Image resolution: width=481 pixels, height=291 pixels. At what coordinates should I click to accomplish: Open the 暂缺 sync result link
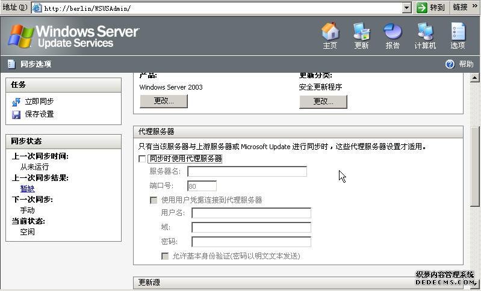(27, 189)
